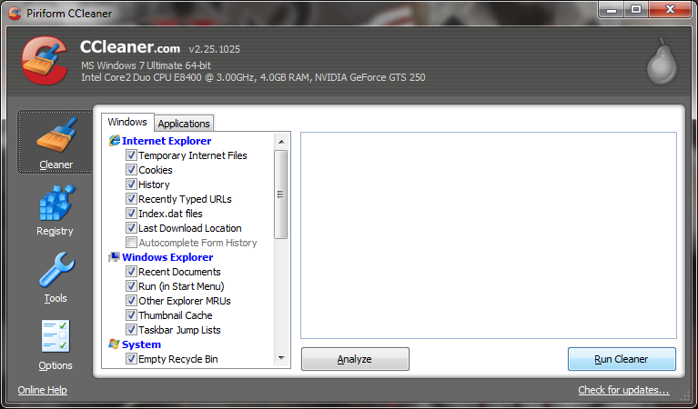Click the Piriform pear logo
Viewport: 698px width, 409px height.
[x=662, y=62]
